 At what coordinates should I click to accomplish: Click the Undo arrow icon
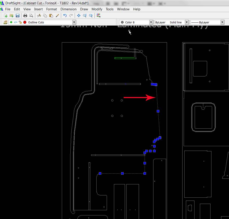coord(65,16)
